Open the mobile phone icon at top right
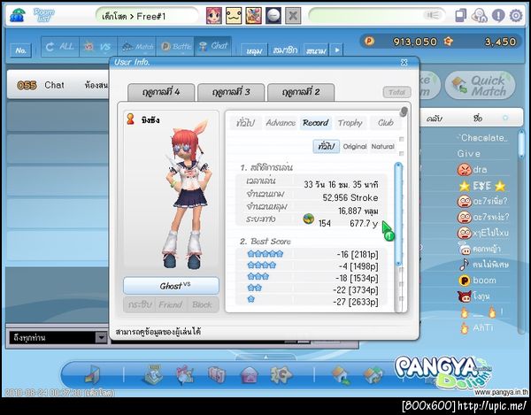531x415 pixels. point(461,15)
